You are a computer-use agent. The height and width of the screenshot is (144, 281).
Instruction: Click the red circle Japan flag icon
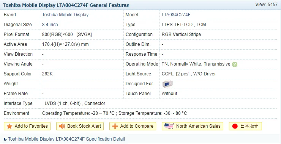[x=235, y=126]
